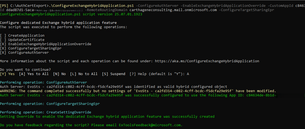Click the script version 25.07.01.1923 line

coord(71,14)
